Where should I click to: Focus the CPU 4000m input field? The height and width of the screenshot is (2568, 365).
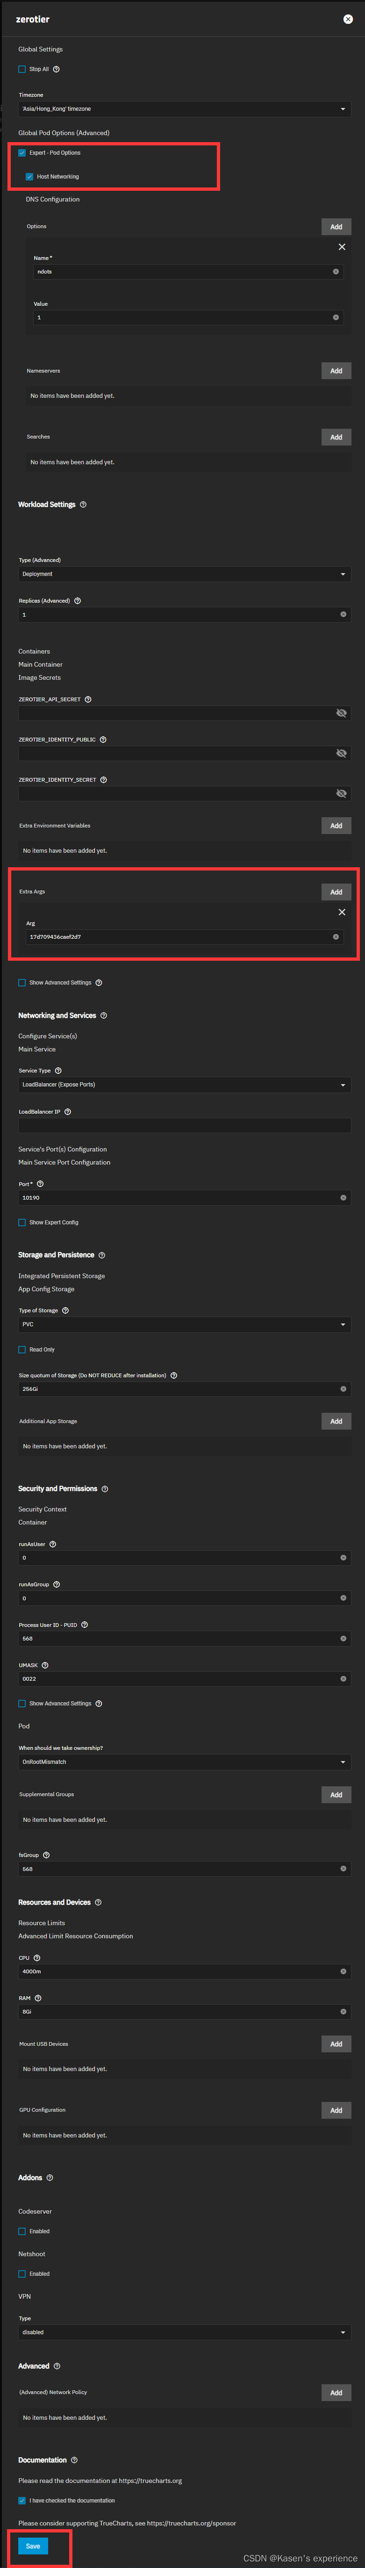[x=185, y=1971]
